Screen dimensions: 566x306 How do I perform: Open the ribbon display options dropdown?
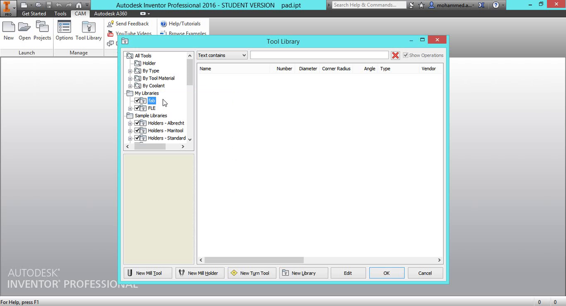click(145, 13)
